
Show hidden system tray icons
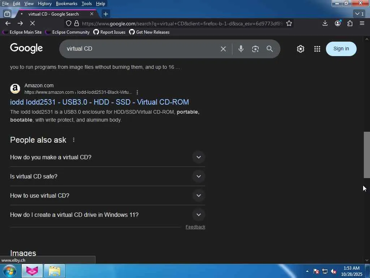[307, 271]
